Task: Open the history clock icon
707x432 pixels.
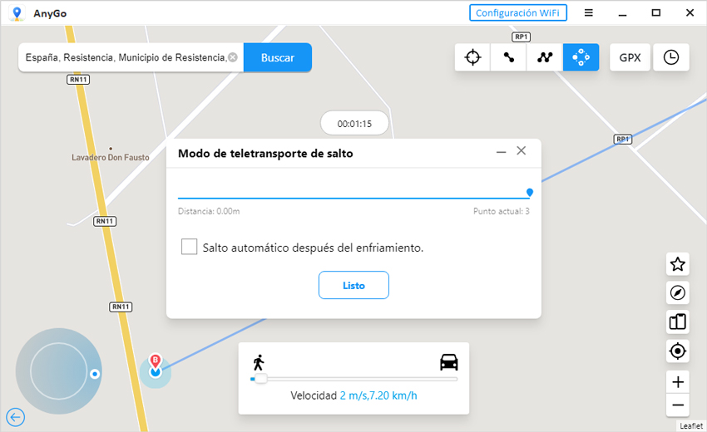Action: click(x=671, y=57)
